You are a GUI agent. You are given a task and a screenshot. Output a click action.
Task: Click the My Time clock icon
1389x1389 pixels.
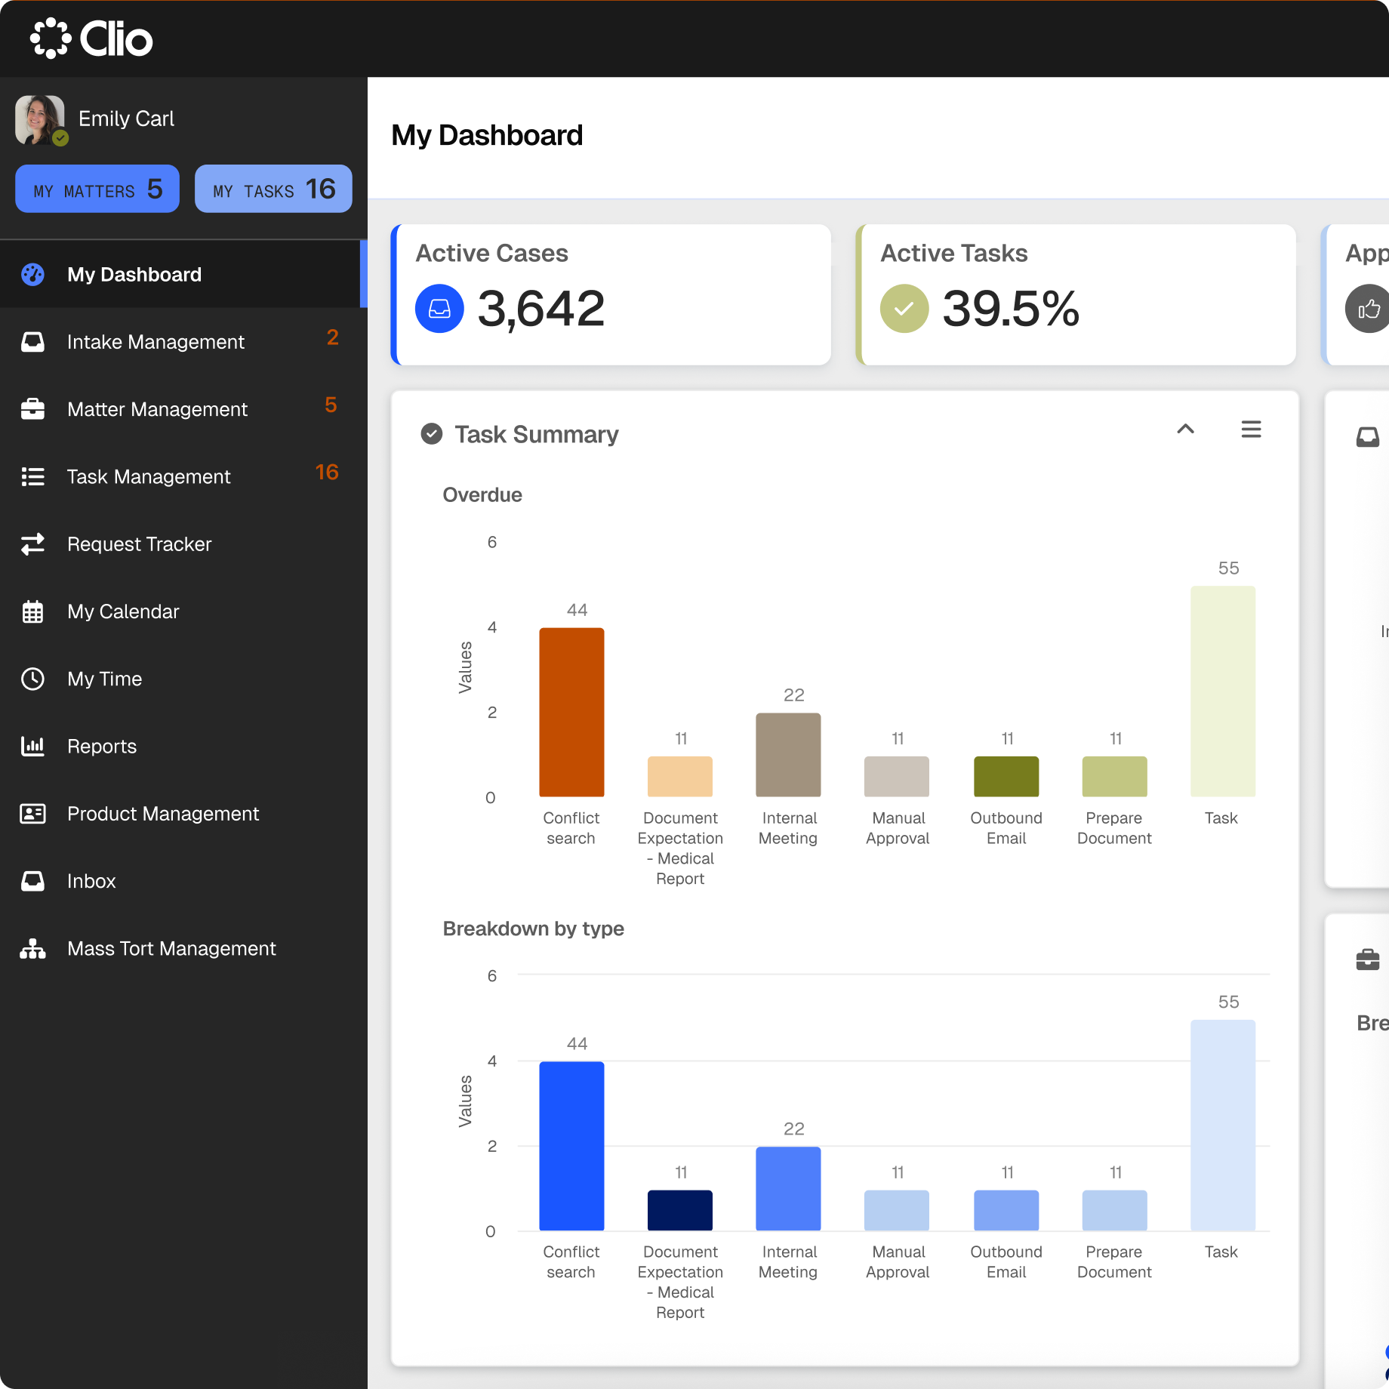point(32,679)
